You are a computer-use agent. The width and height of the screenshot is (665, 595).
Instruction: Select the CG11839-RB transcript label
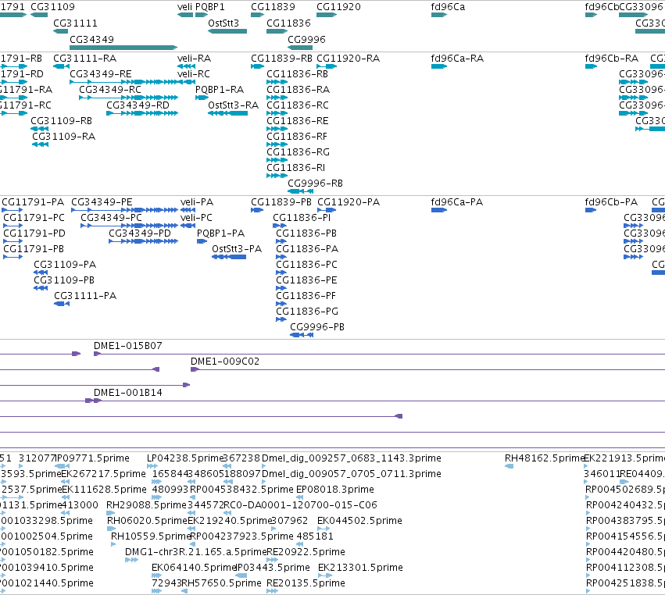[281, 59]
